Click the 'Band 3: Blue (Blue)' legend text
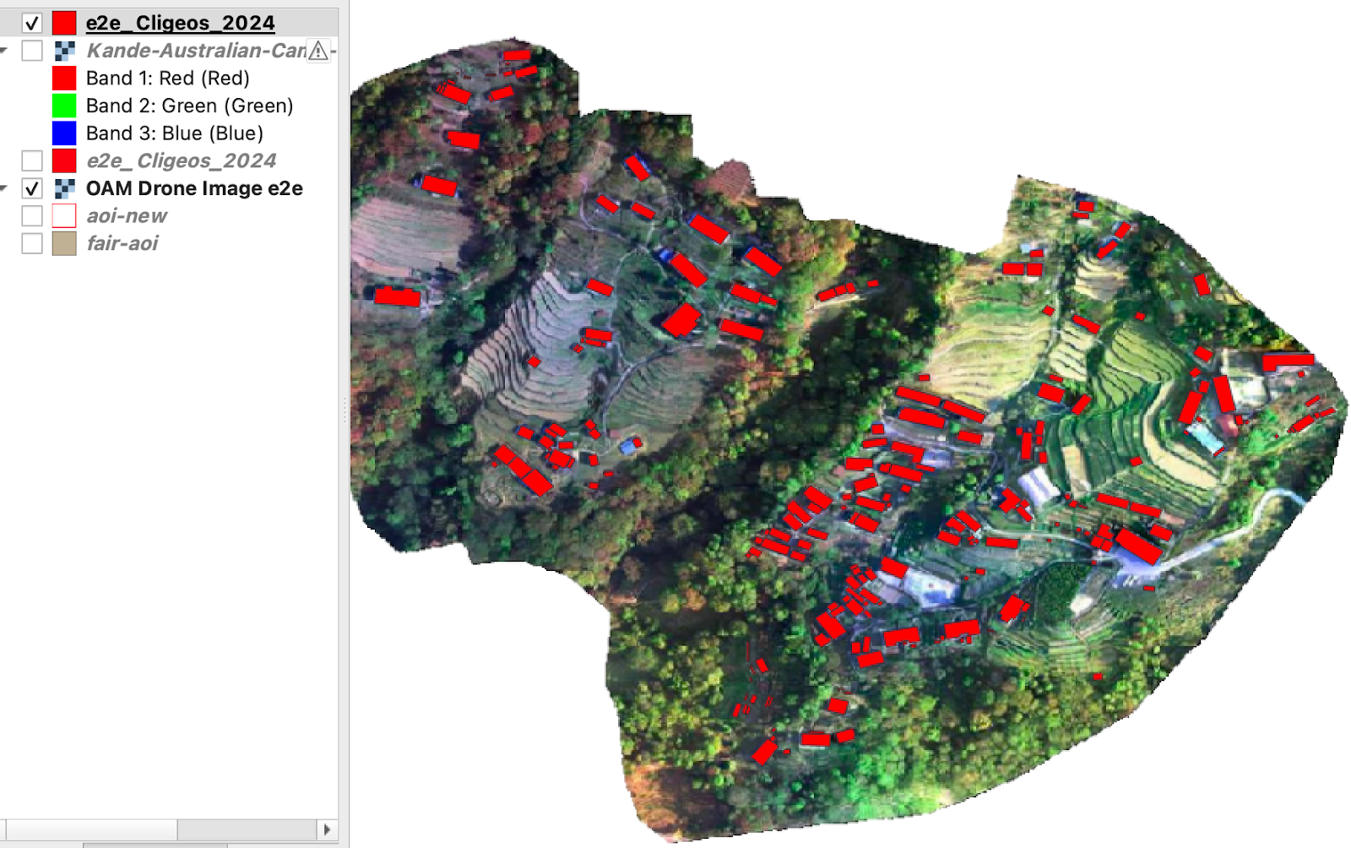Viewport: 1351px width, 848px height. pyautogui.click(x=175, y=133)
